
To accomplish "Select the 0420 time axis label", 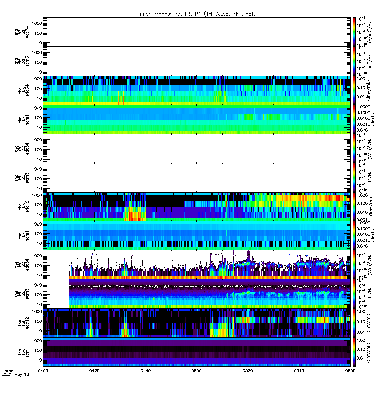I will pos(94,371).
